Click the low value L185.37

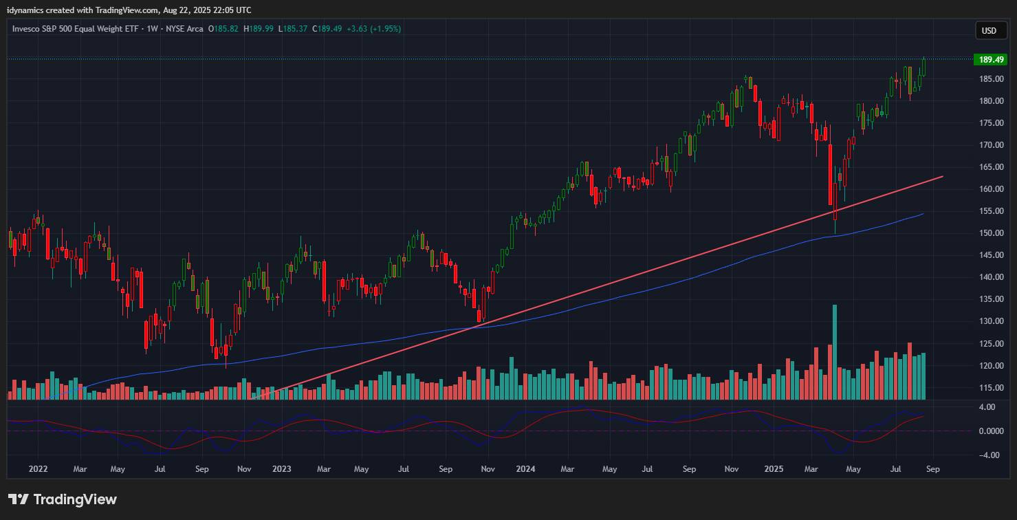(x=293, y=29)
